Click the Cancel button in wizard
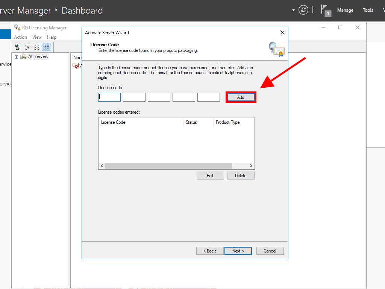The width and height of the screenshot is (385, 289). pos(270,251)
